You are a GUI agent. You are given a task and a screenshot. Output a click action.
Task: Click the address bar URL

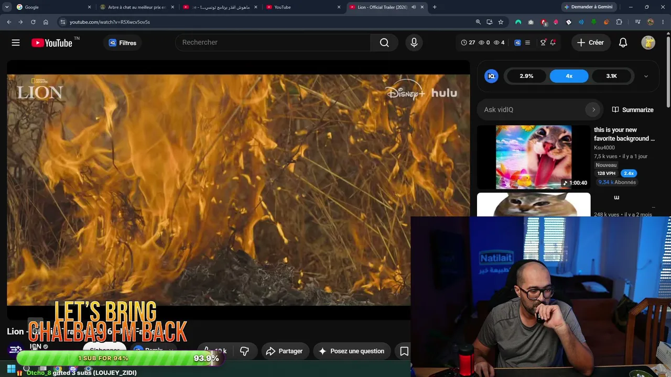pos(110,22)
